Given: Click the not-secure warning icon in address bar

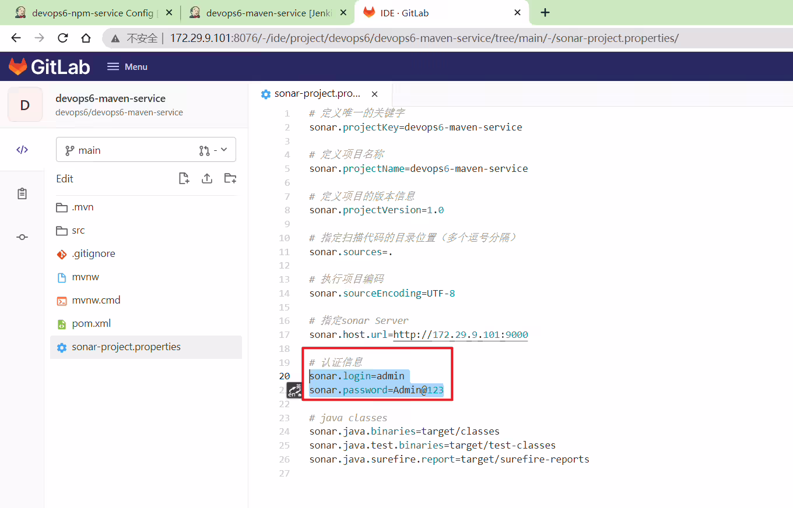Looking at the screenshot, I should [x=116, y=38].
